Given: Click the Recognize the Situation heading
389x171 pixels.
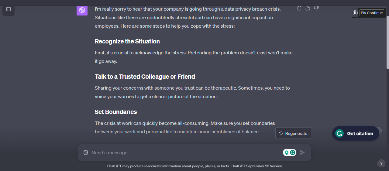Looking at the screenshot, I should 127,41.
